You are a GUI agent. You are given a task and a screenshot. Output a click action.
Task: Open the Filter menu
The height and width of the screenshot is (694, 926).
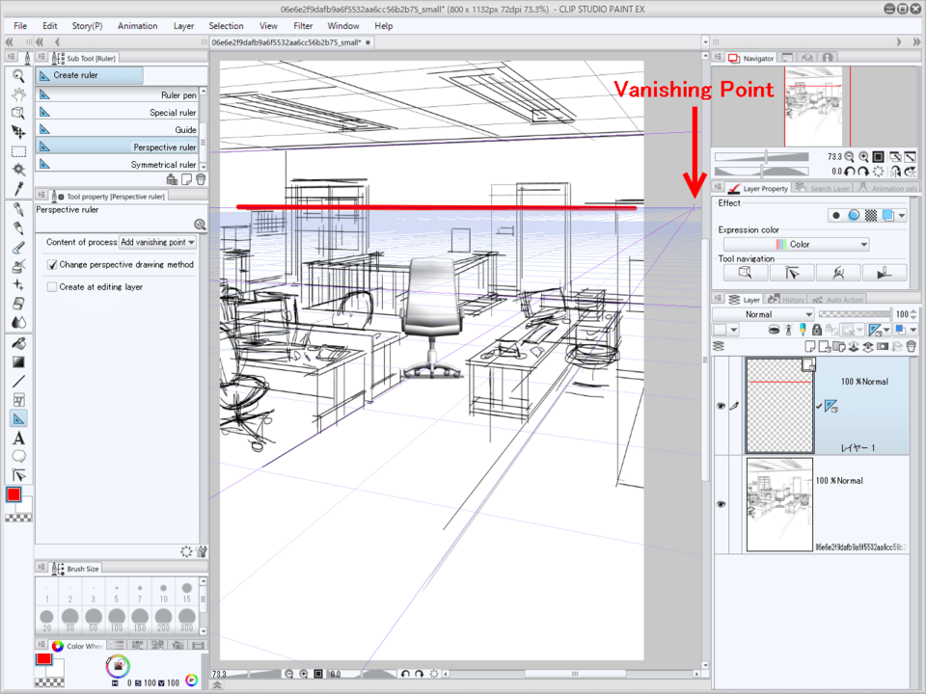303,26
